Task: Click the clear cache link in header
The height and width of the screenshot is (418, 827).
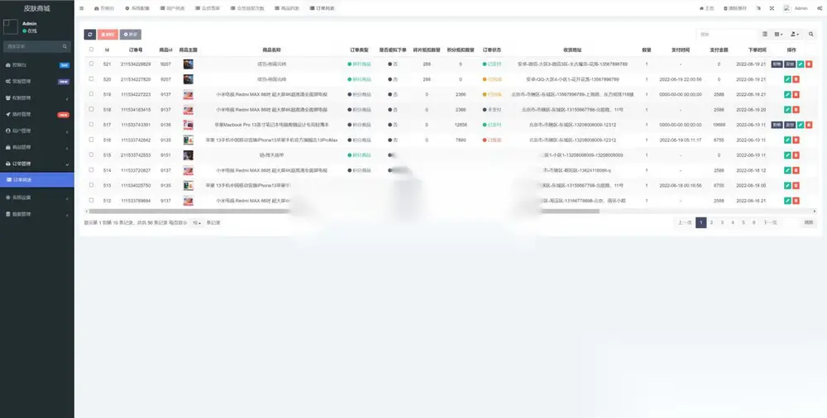Action: click(734, 8)
